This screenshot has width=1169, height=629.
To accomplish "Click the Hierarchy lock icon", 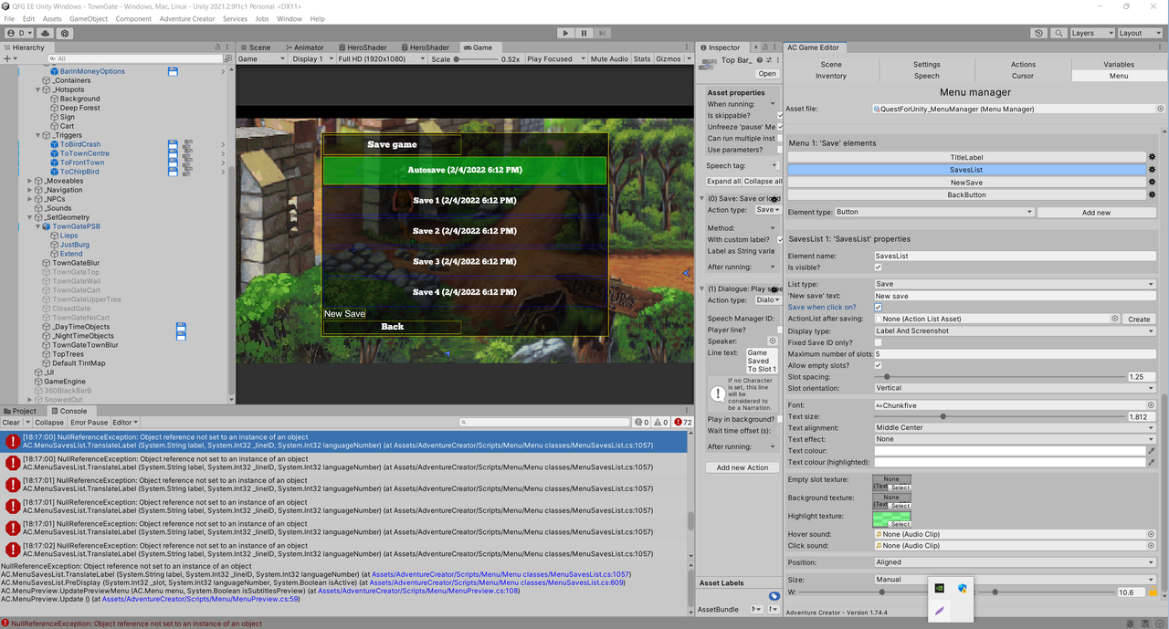I will click(217, 47).
